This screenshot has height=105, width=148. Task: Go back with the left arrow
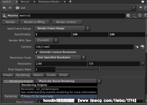pos(4,8)
